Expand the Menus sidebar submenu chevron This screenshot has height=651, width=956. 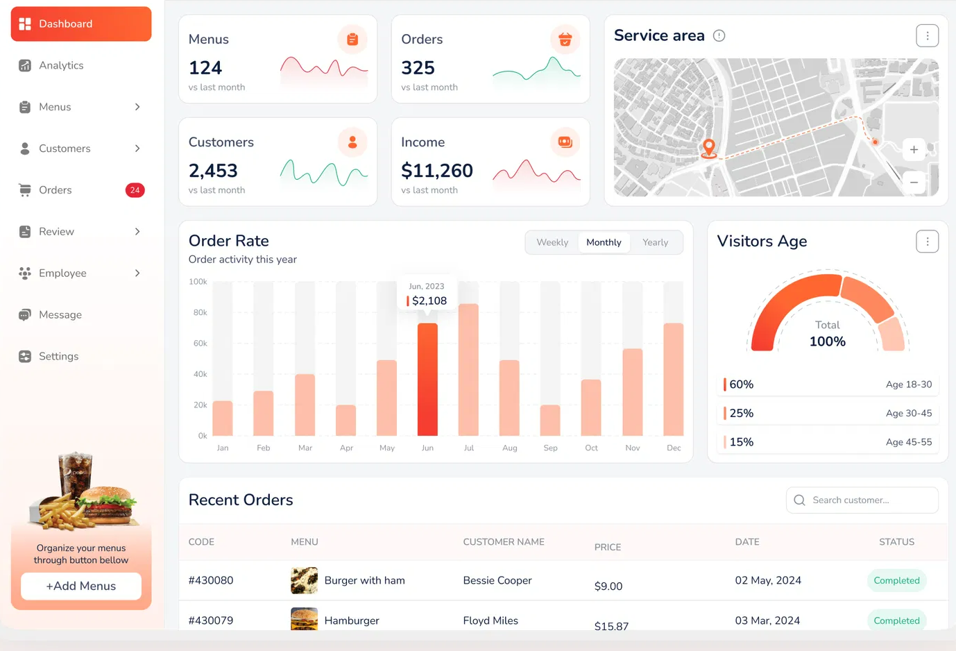[137, 107]
